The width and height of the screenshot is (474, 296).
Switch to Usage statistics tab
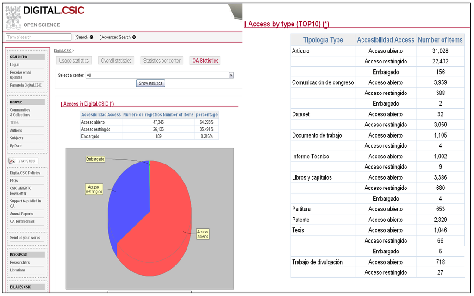pyautogui.click(x=74, y=61)
